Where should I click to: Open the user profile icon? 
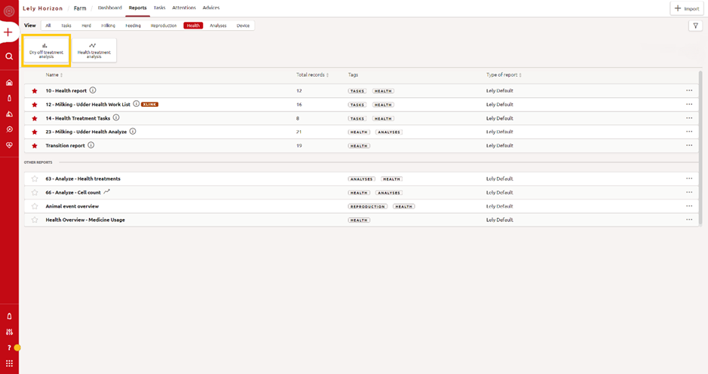click(x=9, y=11)
